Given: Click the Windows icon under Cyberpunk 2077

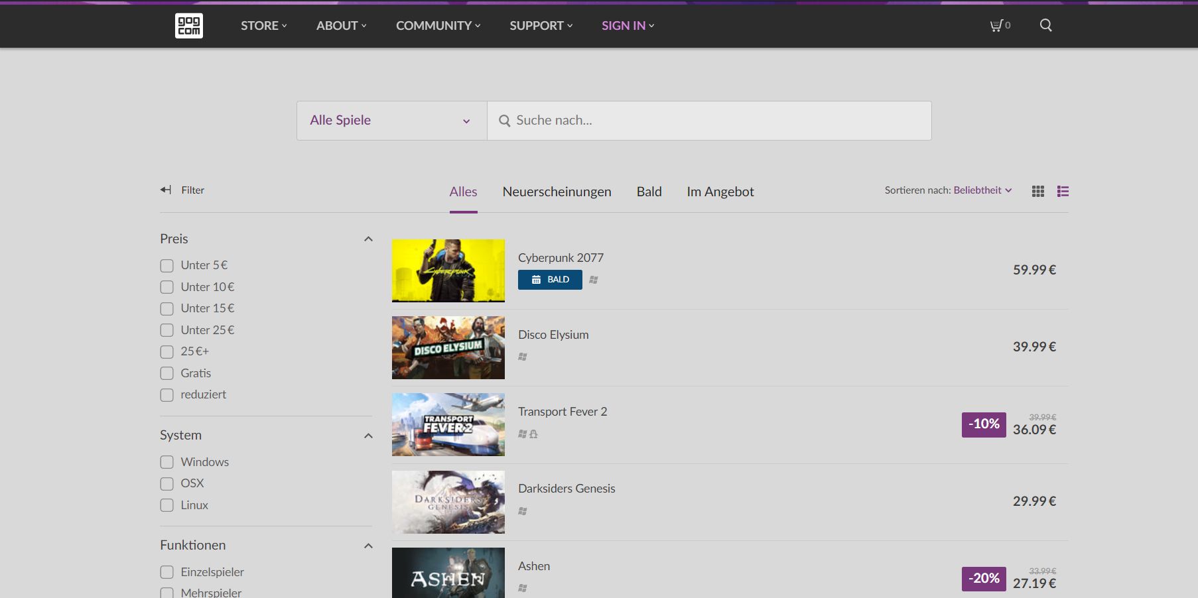Looking at the screenshot, I should (594, 280).
